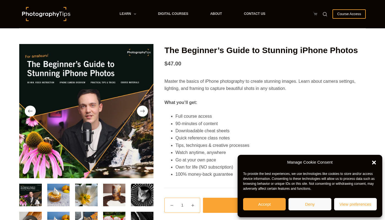
Task: Deny cookies in consent dialog
Action: pos(310,204)
